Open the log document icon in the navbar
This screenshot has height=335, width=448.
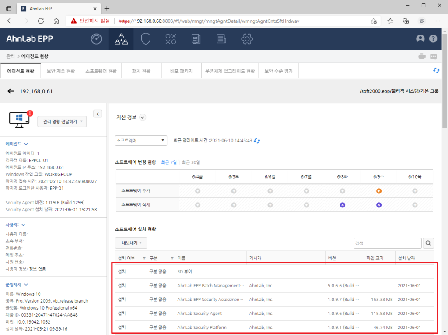point(221,38)
